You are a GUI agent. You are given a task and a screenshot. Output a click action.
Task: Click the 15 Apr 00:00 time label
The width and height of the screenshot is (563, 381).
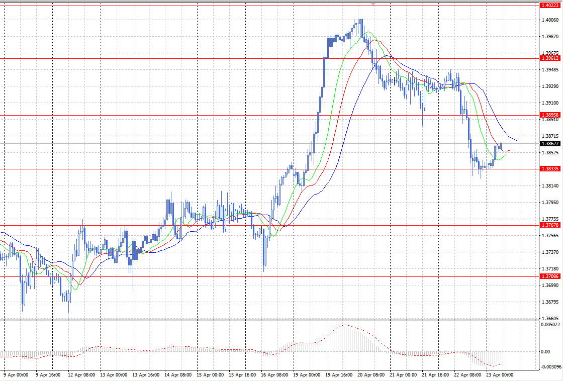pyautogui.click(x=210, y=375)
